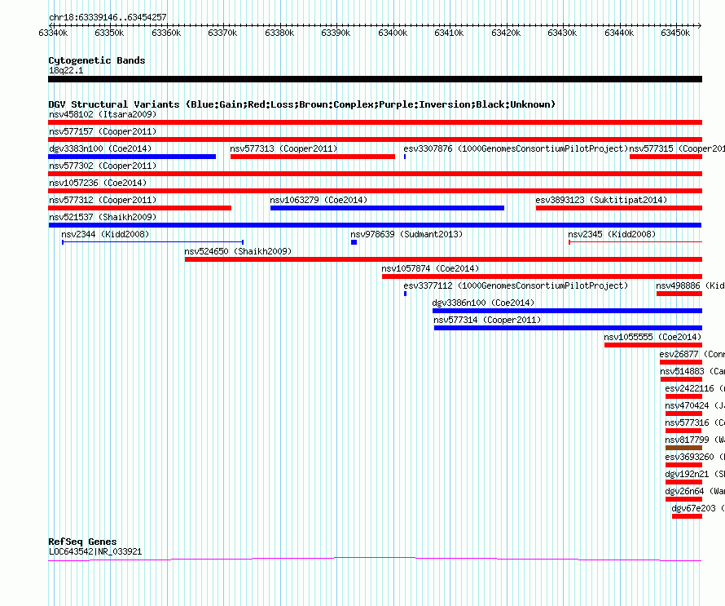The height and width of the screenshot is (606, 725).
Task: Click the nsv577315 variant label
Action: [677, 148]
